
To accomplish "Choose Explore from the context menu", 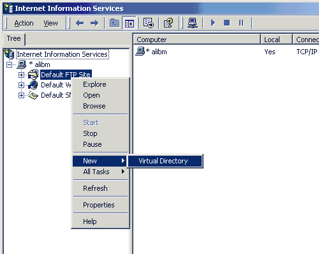I will point(100,84).
